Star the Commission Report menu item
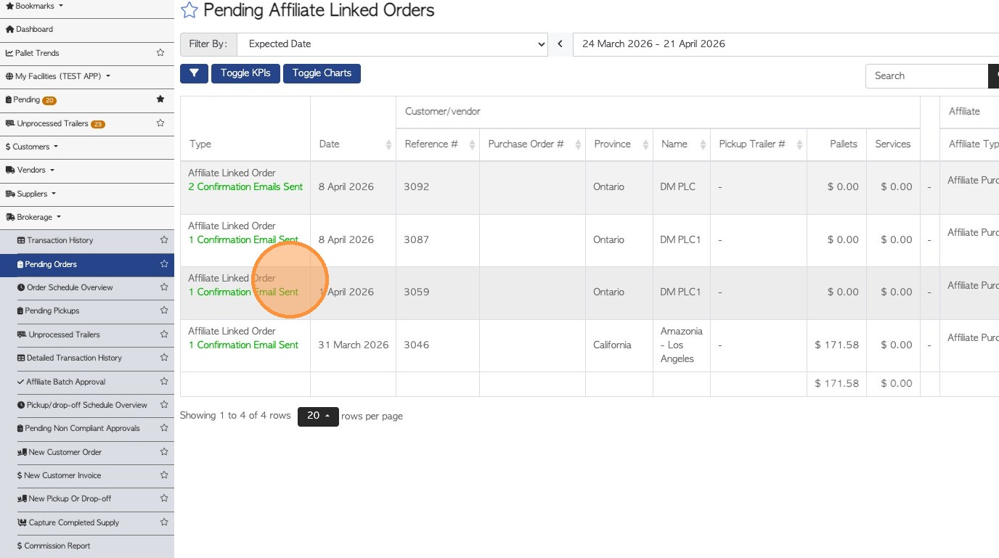The width and height of the screenshot is (999, 558). pyautogui.click(x=164, y=546)
